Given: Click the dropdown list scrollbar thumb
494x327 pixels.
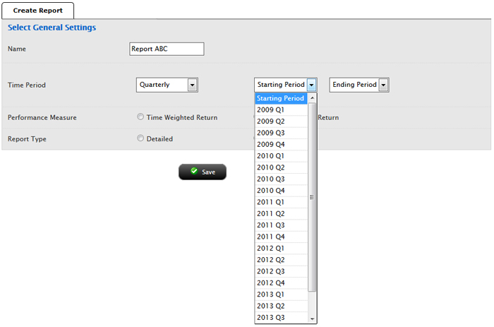Looking at the screenshot, I should (x=313, y=197).
